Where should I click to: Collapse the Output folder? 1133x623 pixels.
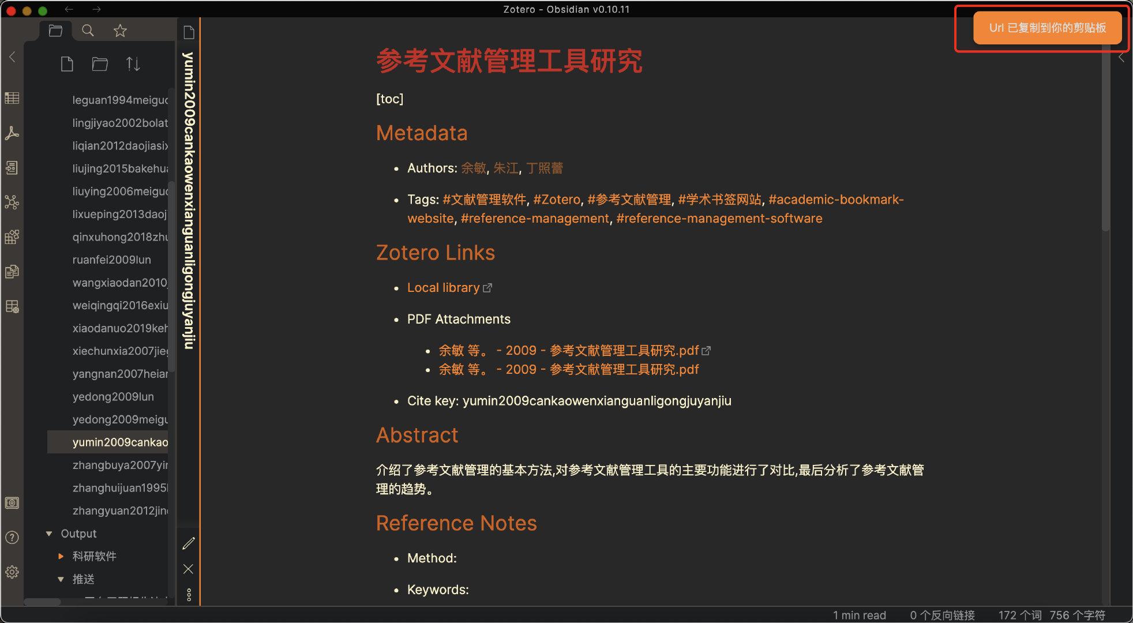pos(49,534)
